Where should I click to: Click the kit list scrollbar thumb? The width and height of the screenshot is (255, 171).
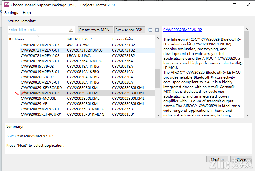(157, 79)
